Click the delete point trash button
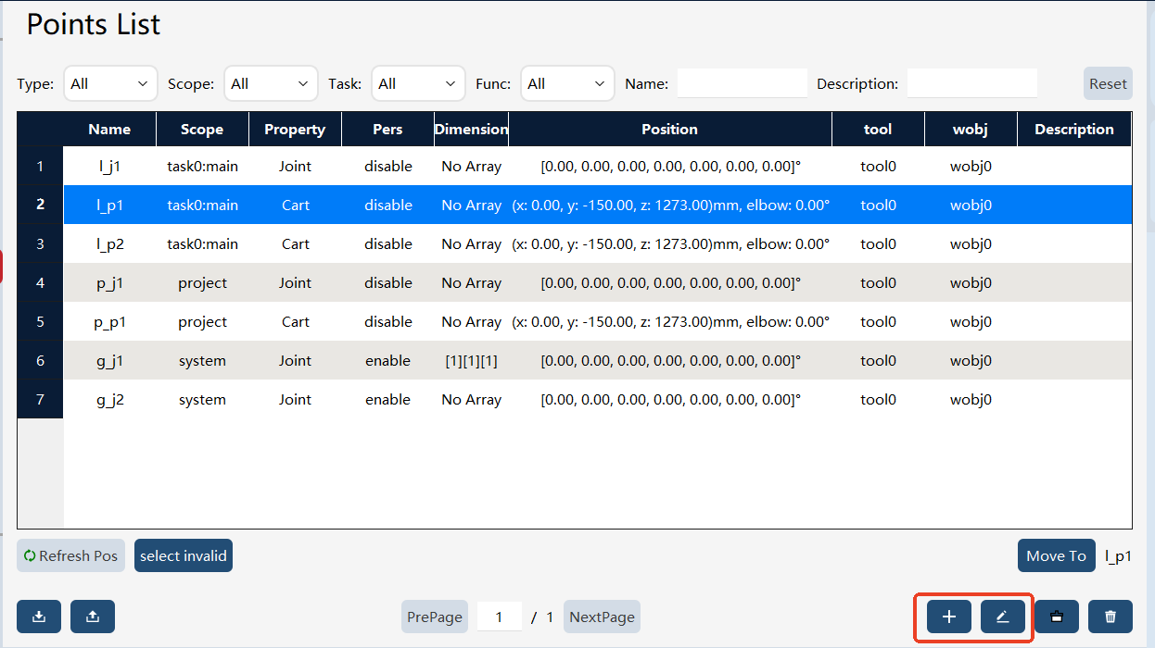 point(1111,617)
